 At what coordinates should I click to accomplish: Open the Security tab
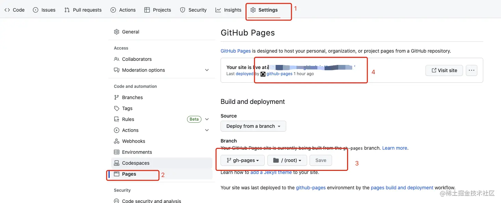pos(193,10)
